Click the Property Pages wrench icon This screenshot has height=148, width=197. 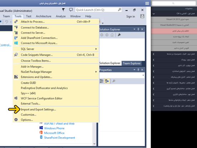[x=114, y=81]
